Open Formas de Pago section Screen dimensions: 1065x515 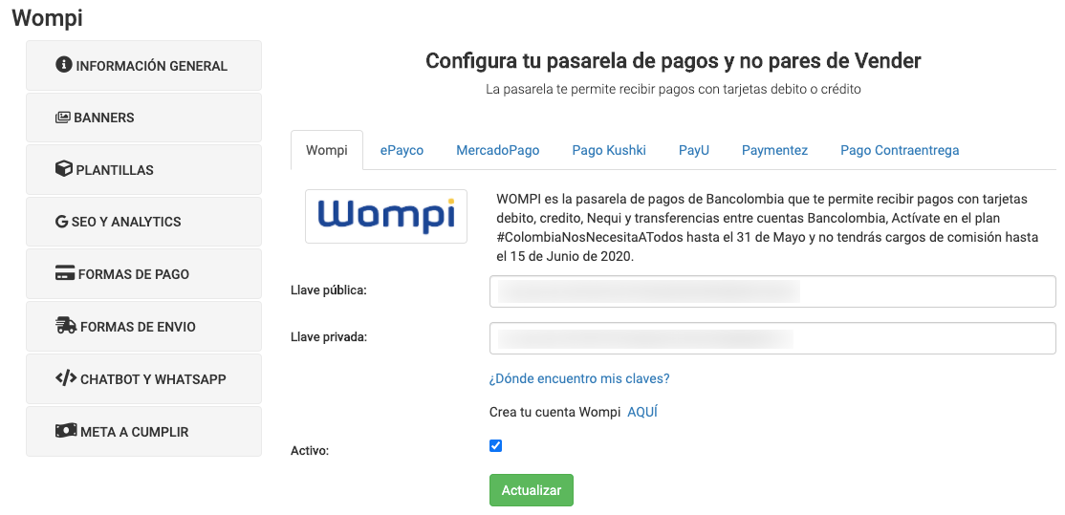coord(143,274)
